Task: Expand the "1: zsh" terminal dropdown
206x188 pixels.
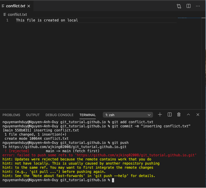Action: coord(128,115)
